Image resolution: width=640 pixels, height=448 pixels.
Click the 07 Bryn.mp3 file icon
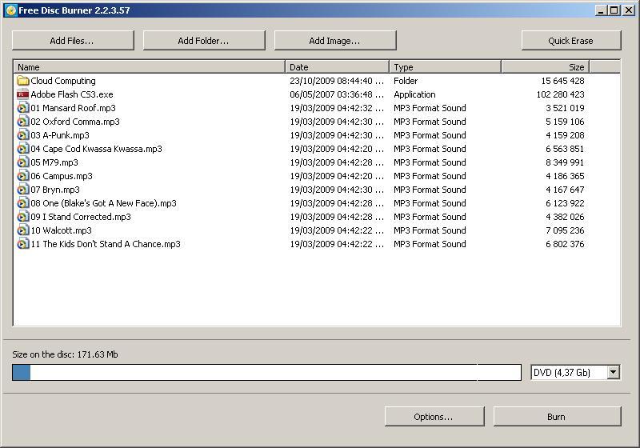click(x=23, y=190)
